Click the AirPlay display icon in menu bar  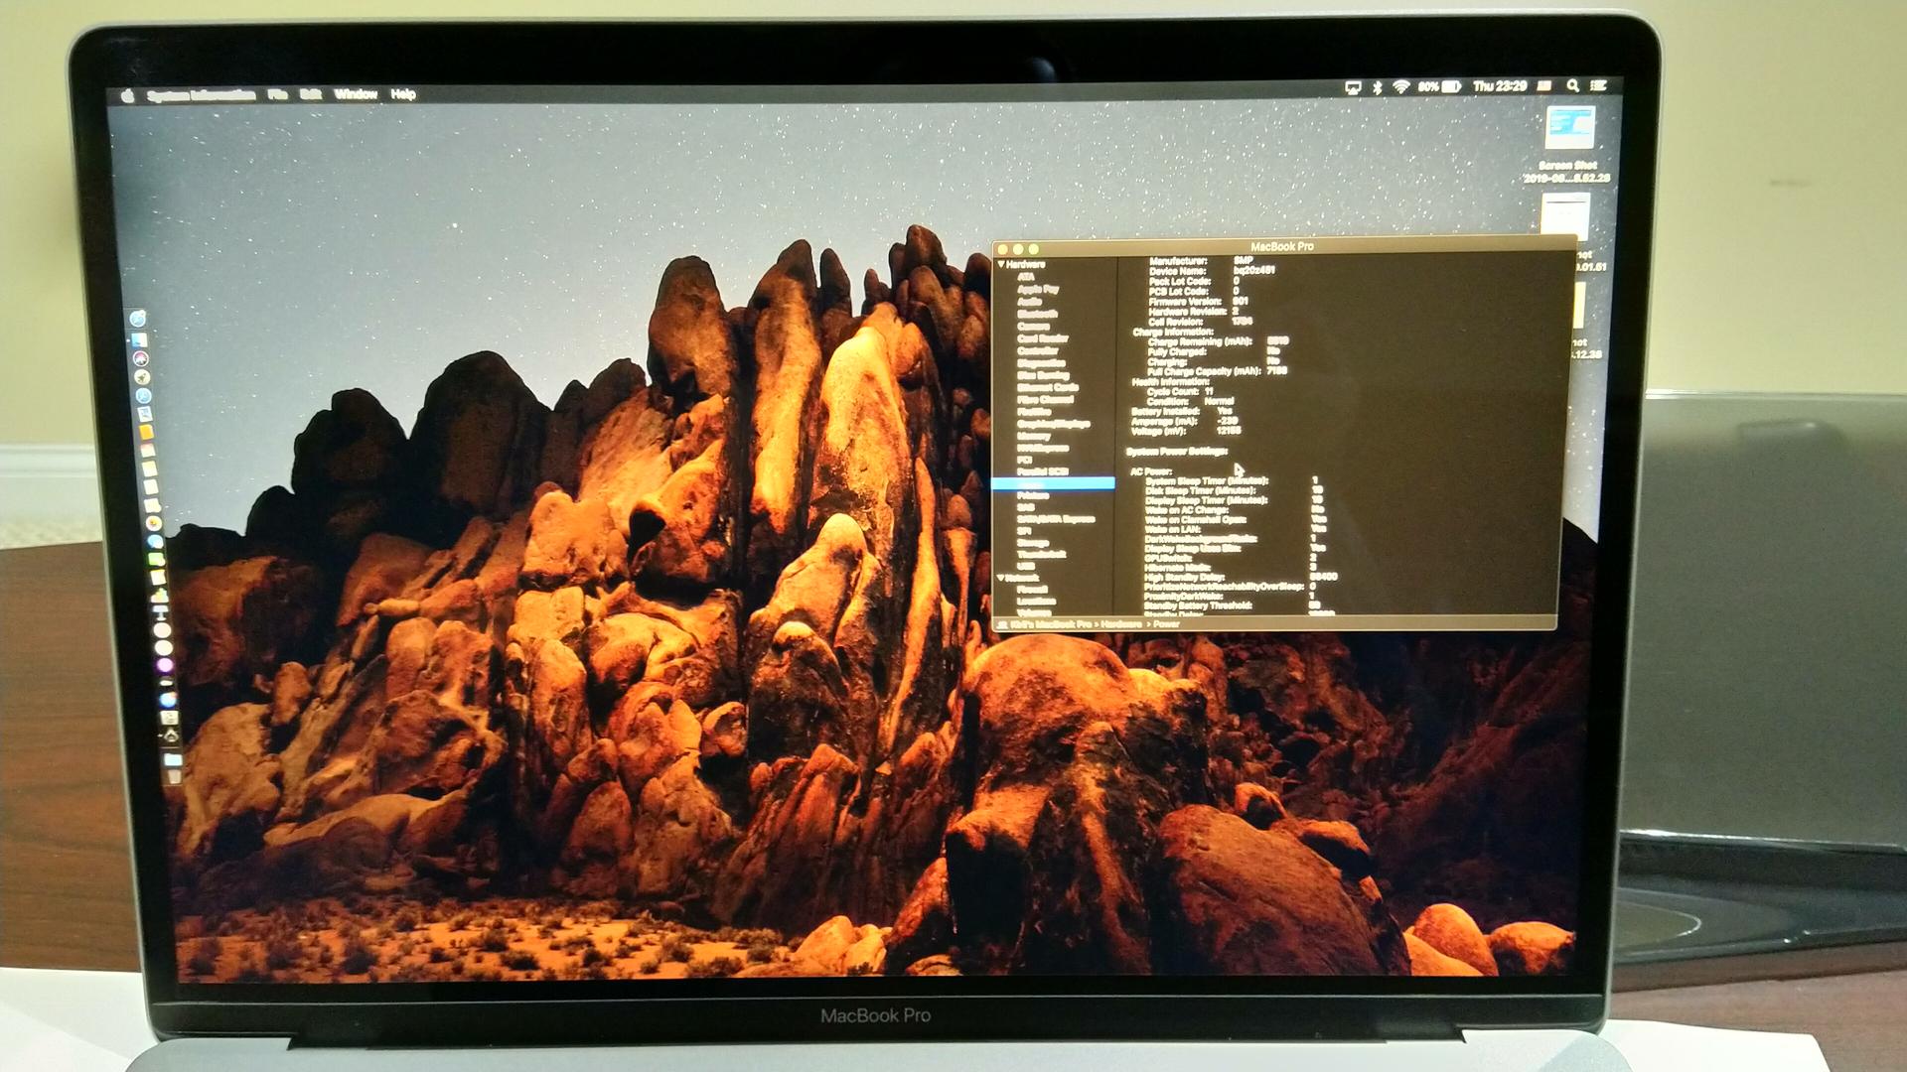click(1353, 87)
